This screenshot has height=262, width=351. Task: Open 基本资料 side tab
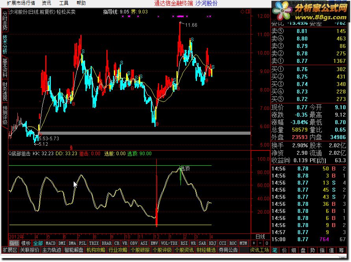click(x=5, y=68)
